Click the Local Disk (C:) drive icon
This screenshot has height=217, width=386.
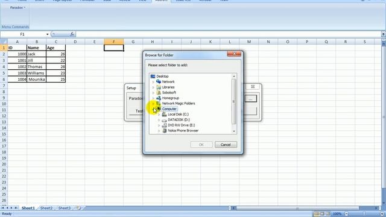point(164,114)
